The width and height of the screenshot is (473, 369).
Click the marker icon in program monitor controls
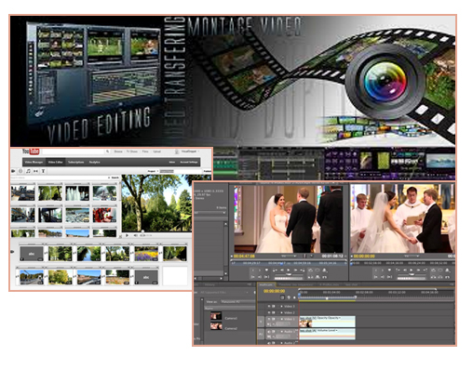[x=389, y=270]
